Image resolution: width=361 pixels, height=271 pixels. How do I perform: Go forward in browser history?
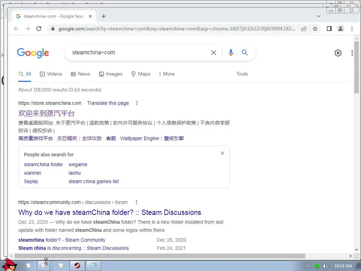point(27,29)
